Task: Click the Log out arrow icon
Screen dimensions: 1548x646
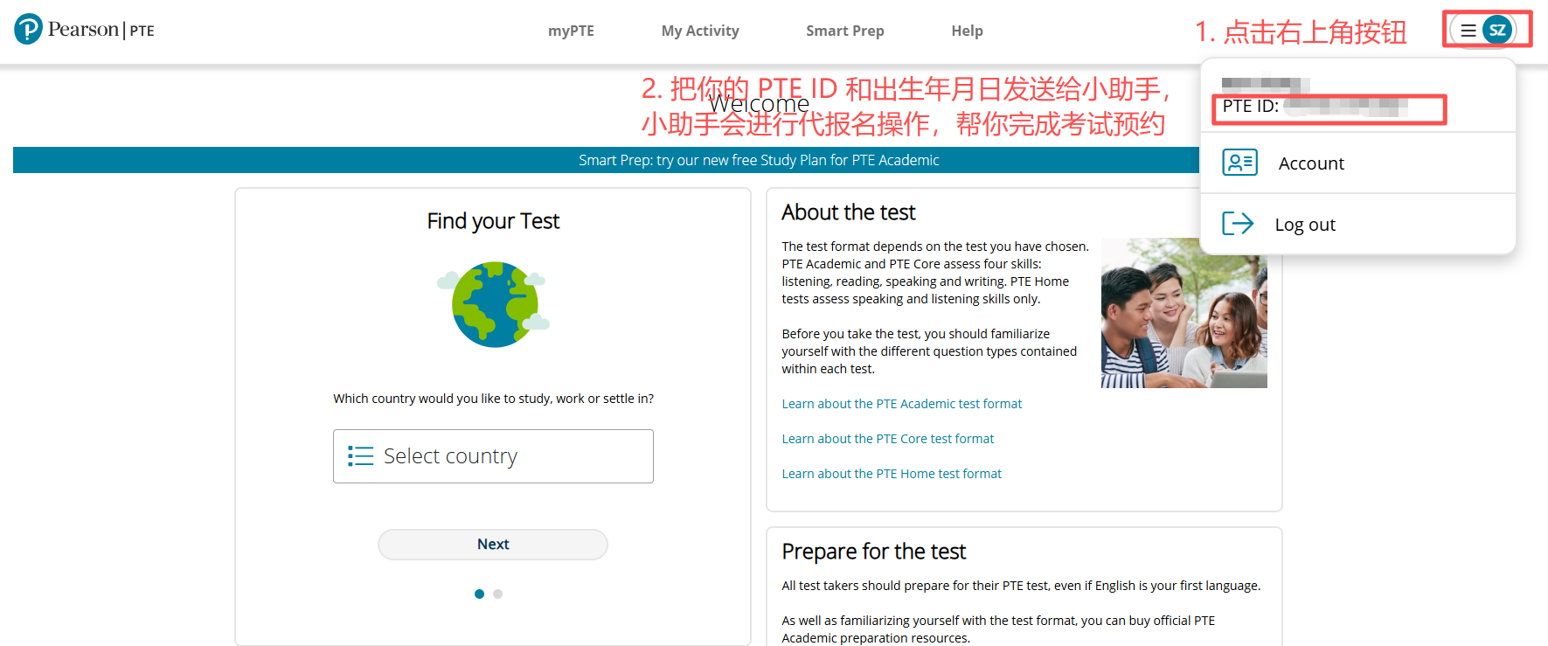Action: pos(1238,224)
